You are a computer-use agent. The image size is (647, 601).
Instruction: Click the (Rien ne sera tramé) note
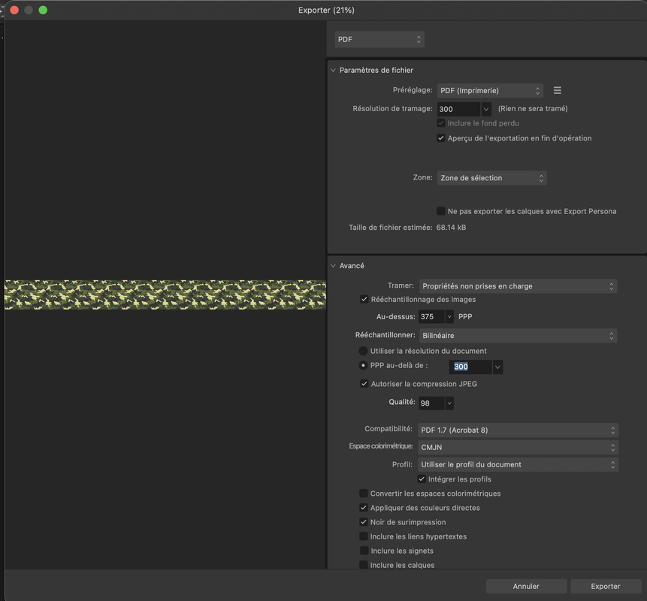(x=533, y=108)
